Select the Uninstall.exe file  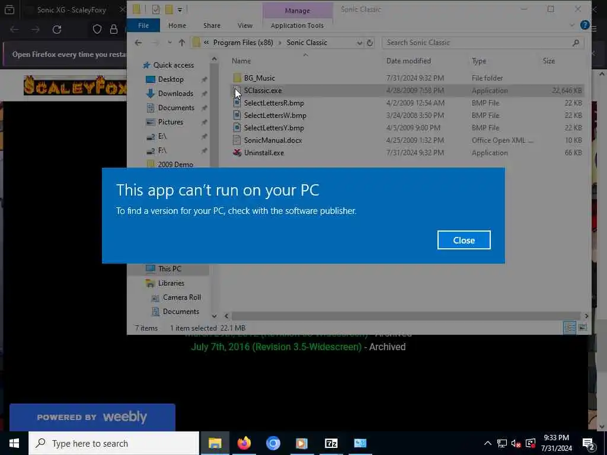264,153
